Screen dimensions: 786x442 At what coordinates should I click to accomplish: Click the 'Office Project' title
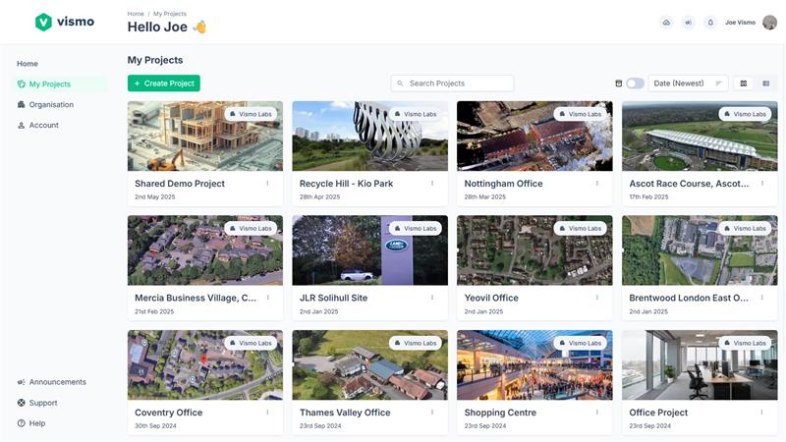[658, 413]
